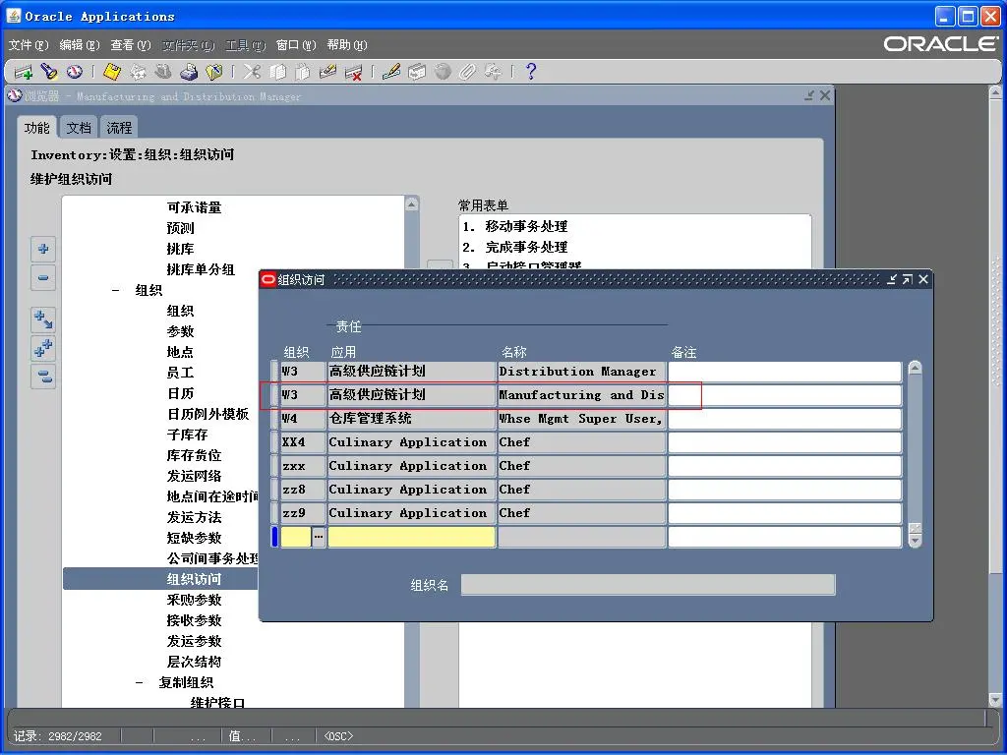The width and height of the screenshot is (1007, 755).
Task: Collapse the 组织 tree node
Action: pos(115,290)
